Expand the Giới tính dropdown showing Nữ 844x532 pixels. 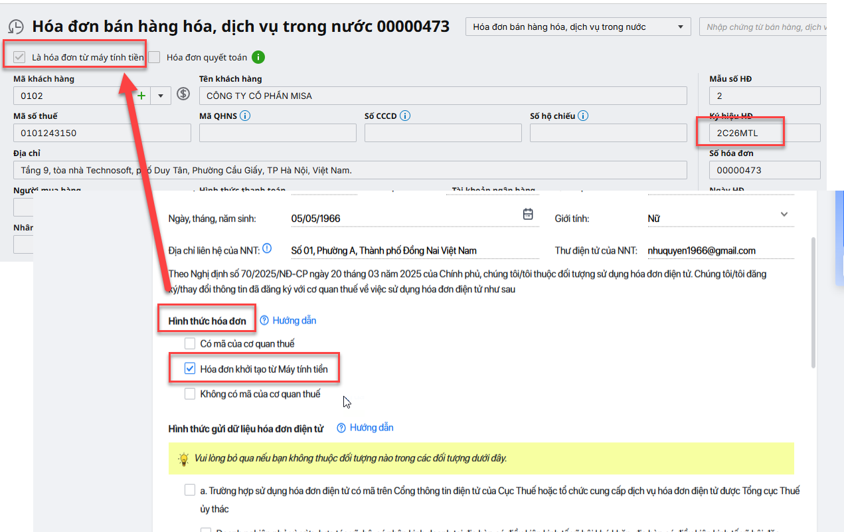(784, 215)
